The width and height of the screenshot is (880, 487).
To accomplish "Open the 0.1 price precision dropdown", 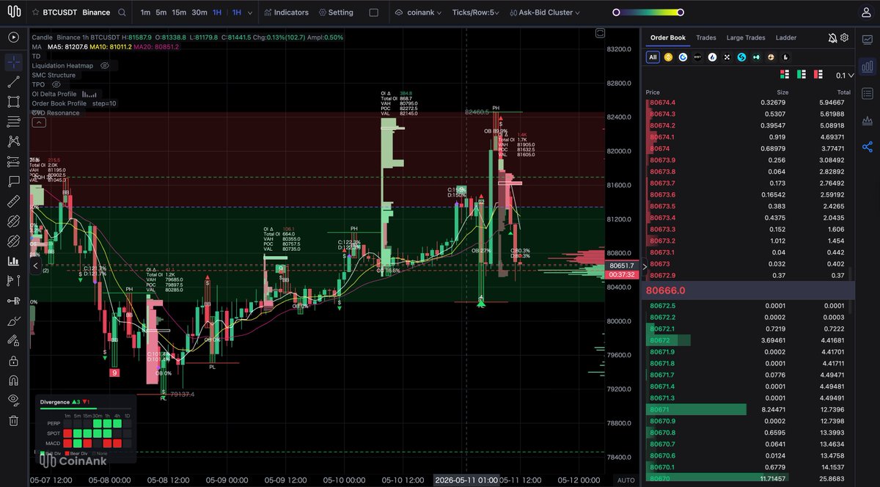I will click(x=844, y=75).
